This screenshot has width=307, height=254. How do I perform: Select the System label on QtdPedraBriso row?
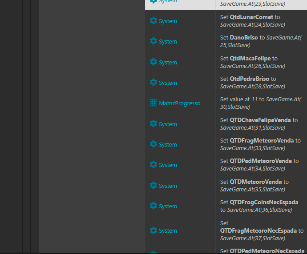pyautogui.click(x=168, y=83)
